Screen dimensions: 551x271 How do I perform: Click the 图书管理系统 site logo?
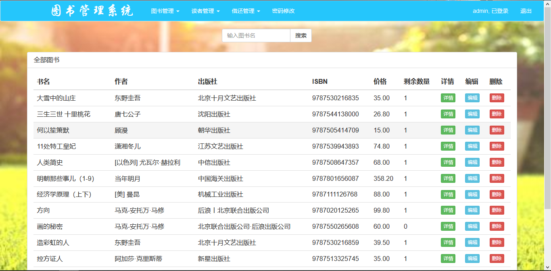pos(92,11)
